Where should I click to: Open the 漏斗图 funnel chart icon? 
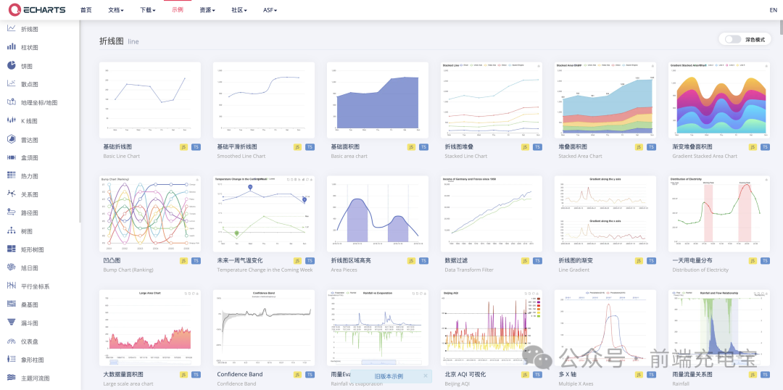[12, 323]
